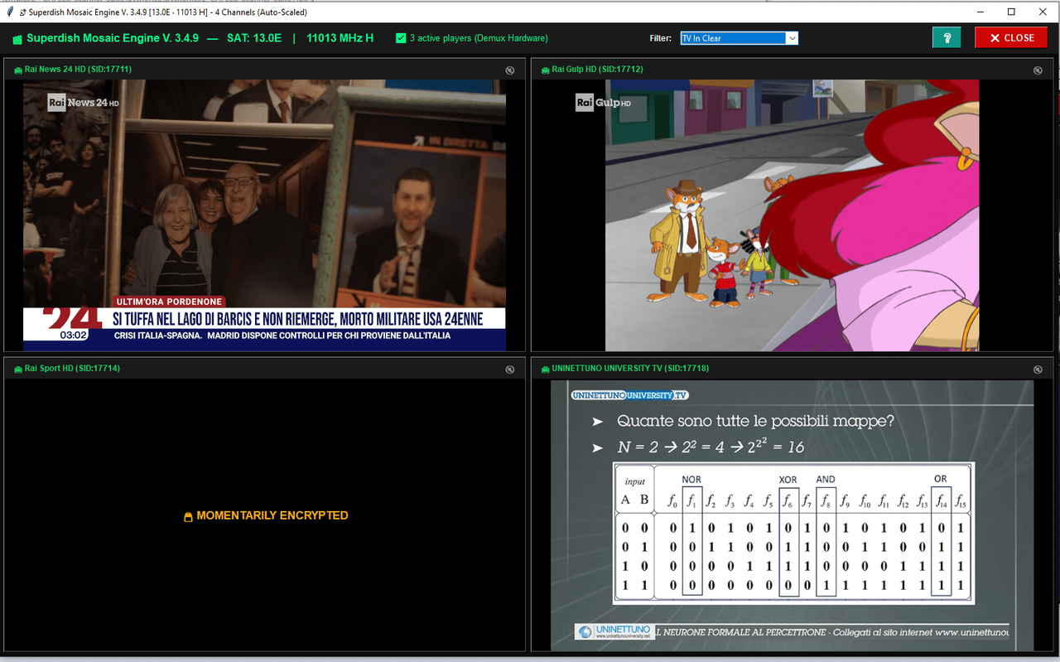The width and height of the screenshot is (1060, 662).
Task: Click mute icon on UNINETTUNO UNIVERSITY TV panel
Action: click(1038, 370)
